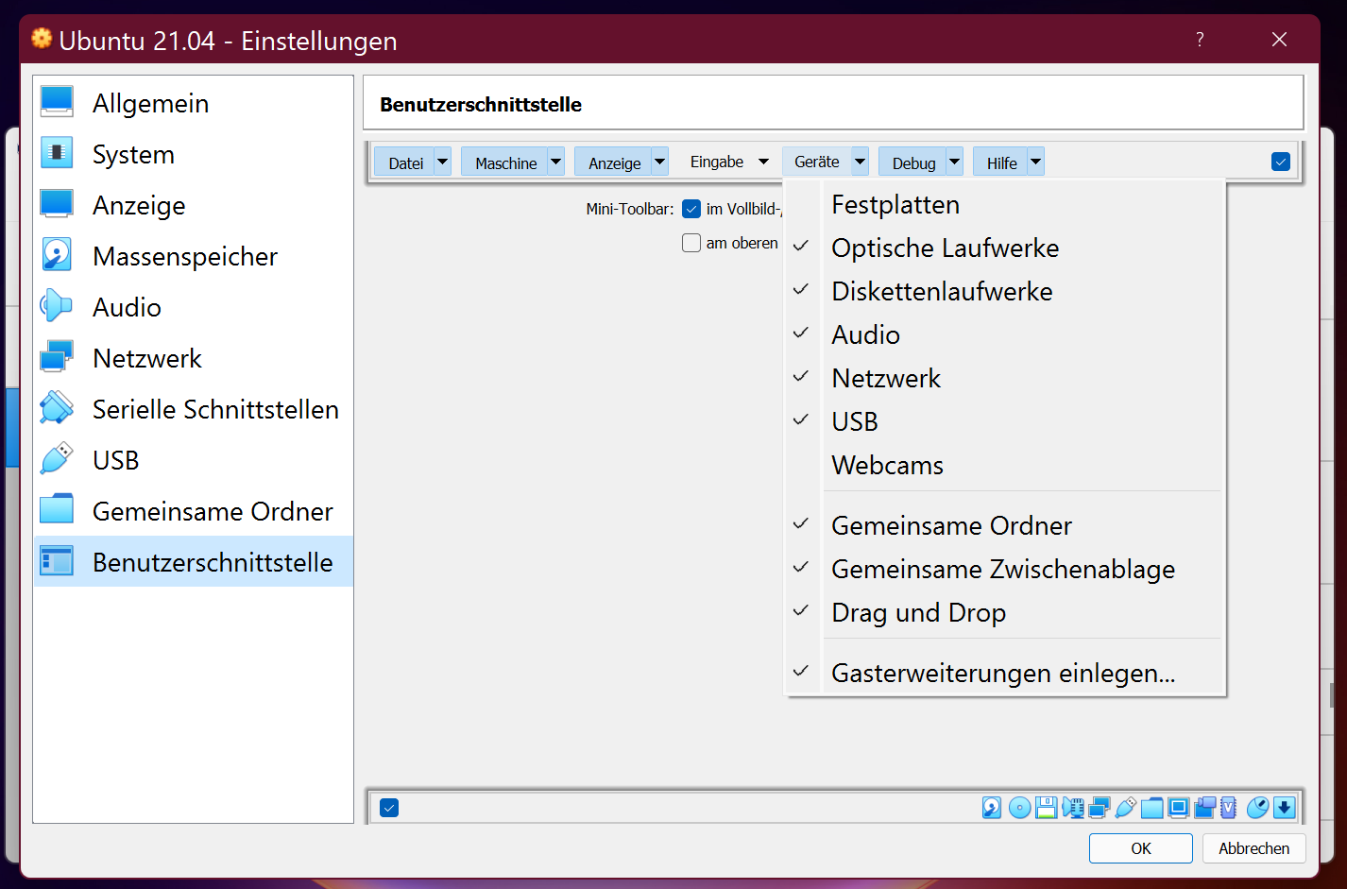Open Gemeinsame Ordner in the sidebar
This screenshot has height=889, width=1347.
click(193, 511)
